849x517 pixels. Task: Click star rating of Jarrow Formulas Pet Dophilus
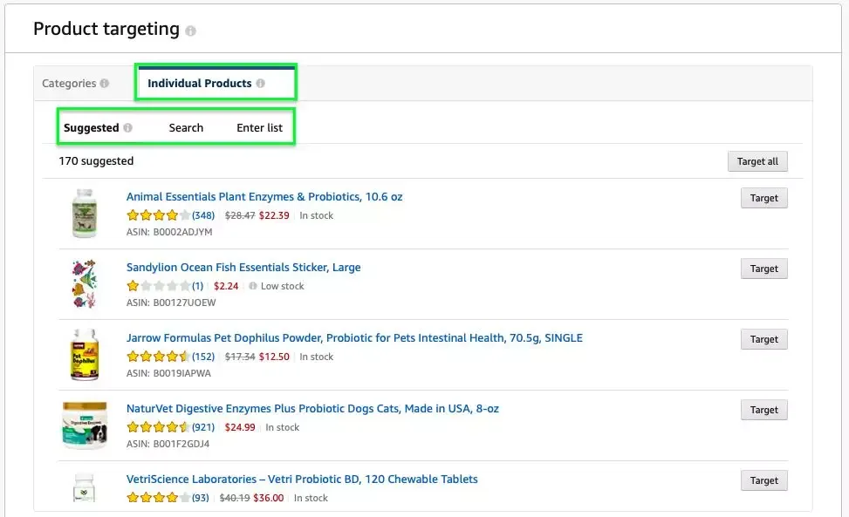[158, 357]
